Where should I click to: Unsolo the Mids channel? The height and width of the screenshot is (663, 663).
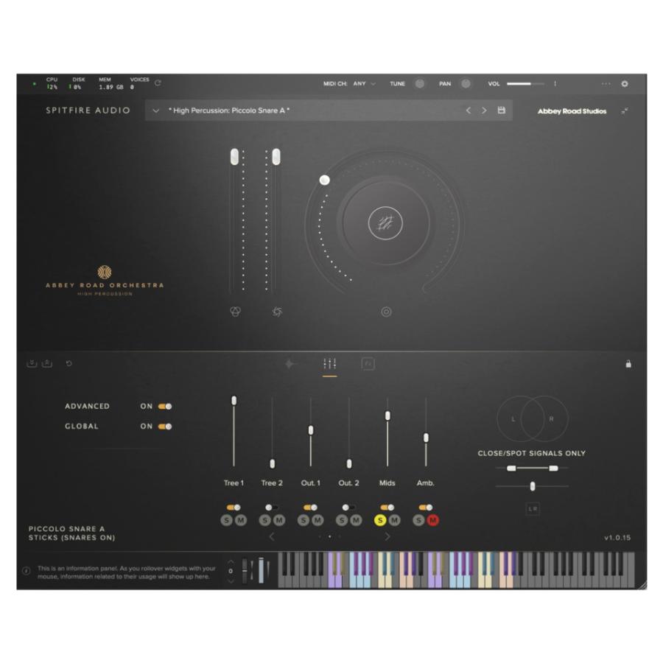(x=380, y=520)
